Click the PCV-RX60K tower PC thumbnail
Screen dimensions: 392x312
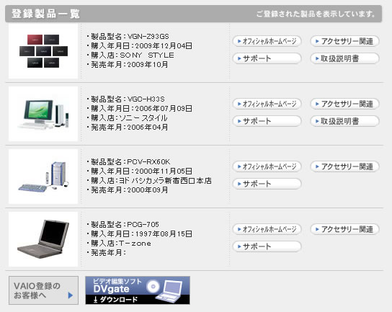[x=43, y=177]
